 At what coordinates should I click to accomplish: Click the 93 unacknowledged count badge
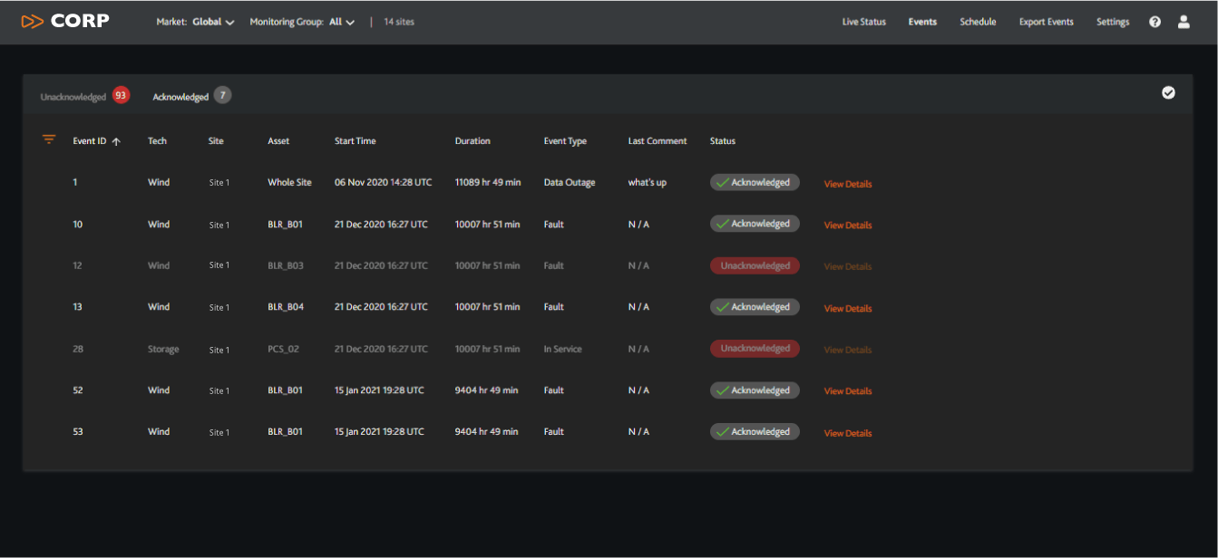(121, 95)
